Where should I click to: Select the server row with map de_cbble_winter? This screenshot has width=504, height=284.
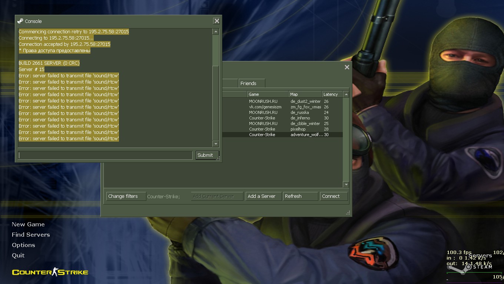282,124
